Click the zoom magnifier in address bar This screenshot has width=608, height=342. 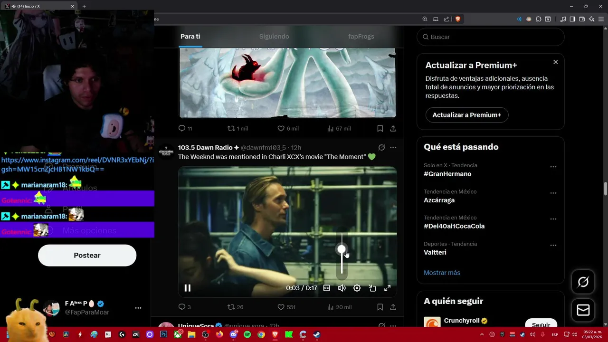click(x=425, y=19)
